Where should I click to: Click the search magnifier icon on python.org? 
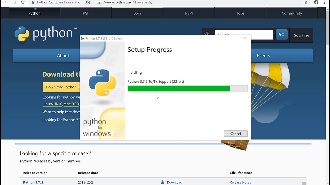tap(207, 34)
